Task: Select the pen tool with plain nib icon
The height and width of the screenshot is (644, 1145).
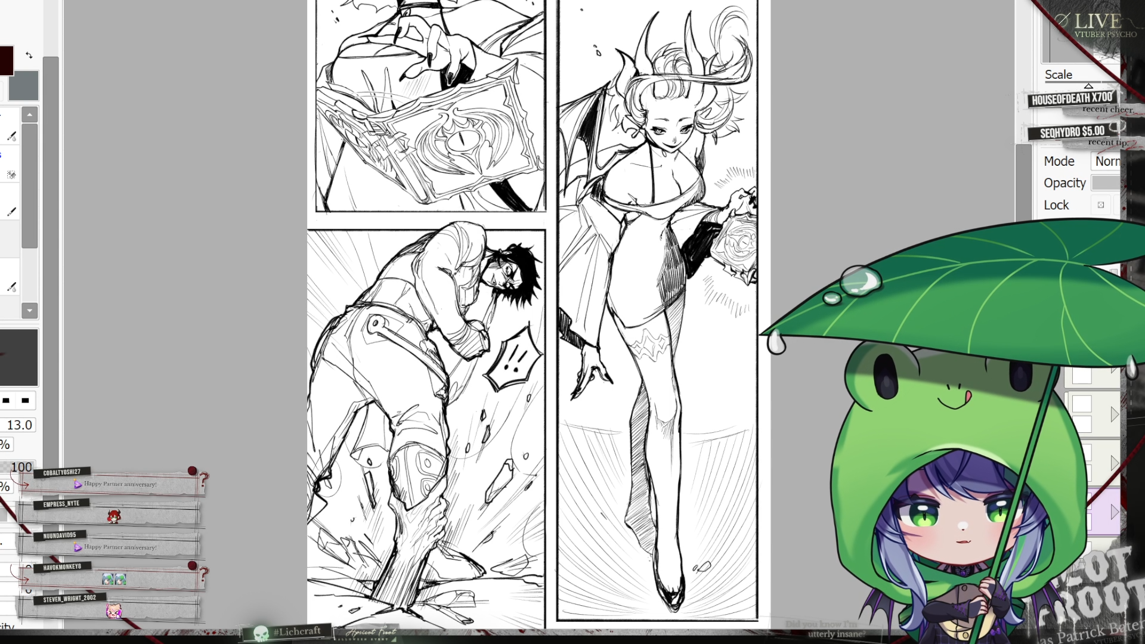Action: [x=11, y=212]
